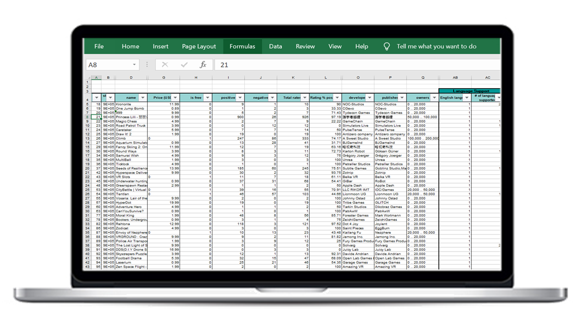Screen dimensions: 576x325
Task: Open the filter dropdown on the developer column
Action: pyautogui.click(x=368, y=97)
